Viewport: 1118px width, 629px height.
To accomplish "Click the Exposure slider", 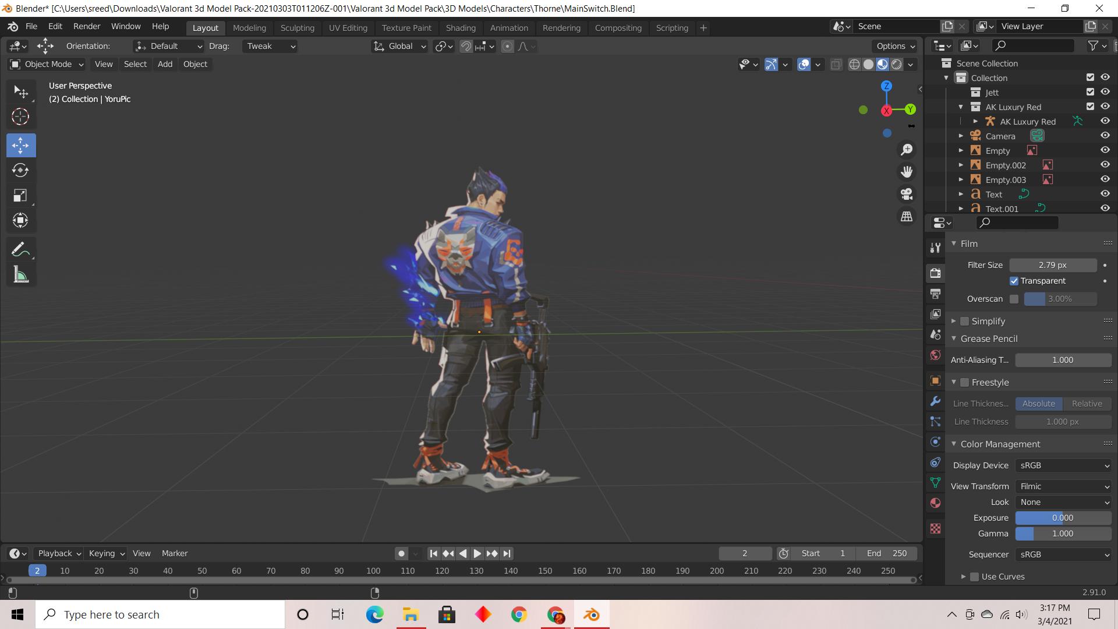I will pos(1063,518).
